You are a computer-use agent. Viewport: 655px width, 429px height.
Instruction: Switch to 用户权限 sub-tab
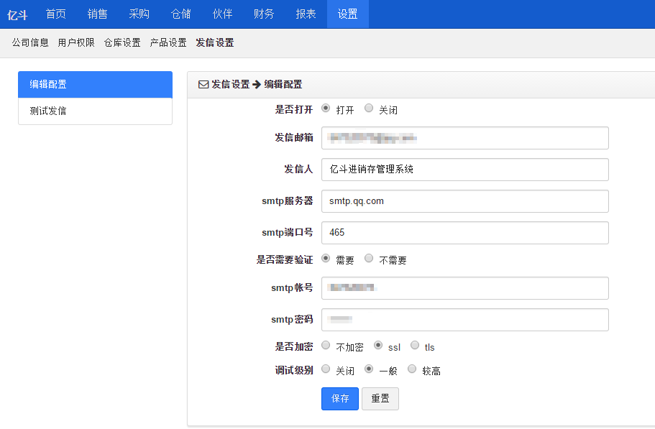pos(76,43)
